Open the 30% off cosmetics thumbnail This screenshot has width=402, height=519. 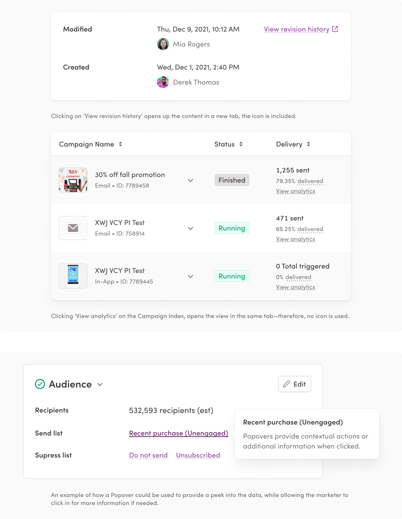point(73,180)
